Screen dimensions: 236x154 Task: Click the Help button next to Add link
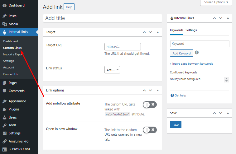69,7
